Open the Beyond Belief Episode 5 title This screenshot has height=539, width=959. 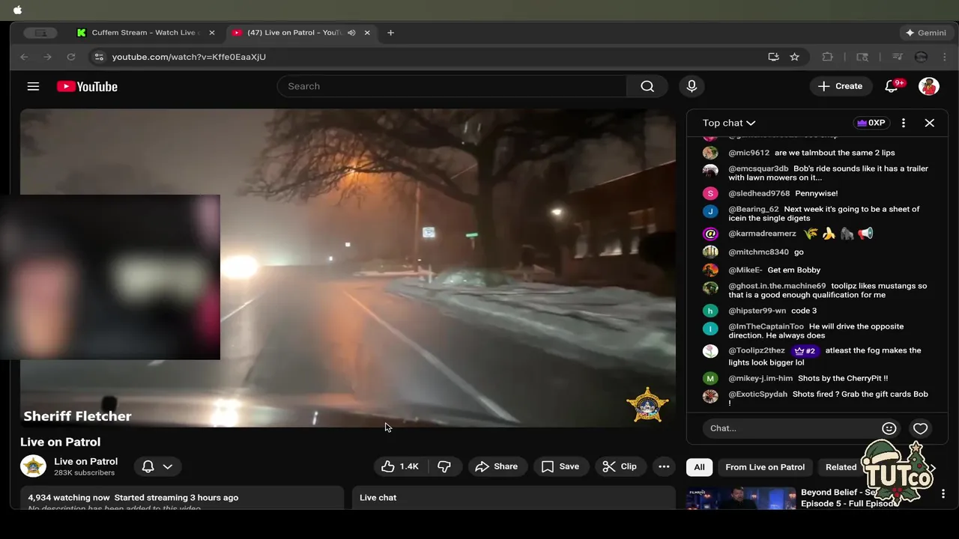coord(849,498)
